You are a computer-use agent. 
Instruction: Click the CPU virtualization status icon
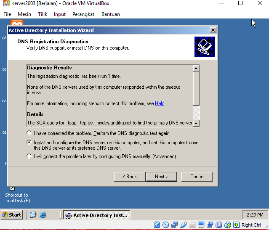(x=218, y=225)
